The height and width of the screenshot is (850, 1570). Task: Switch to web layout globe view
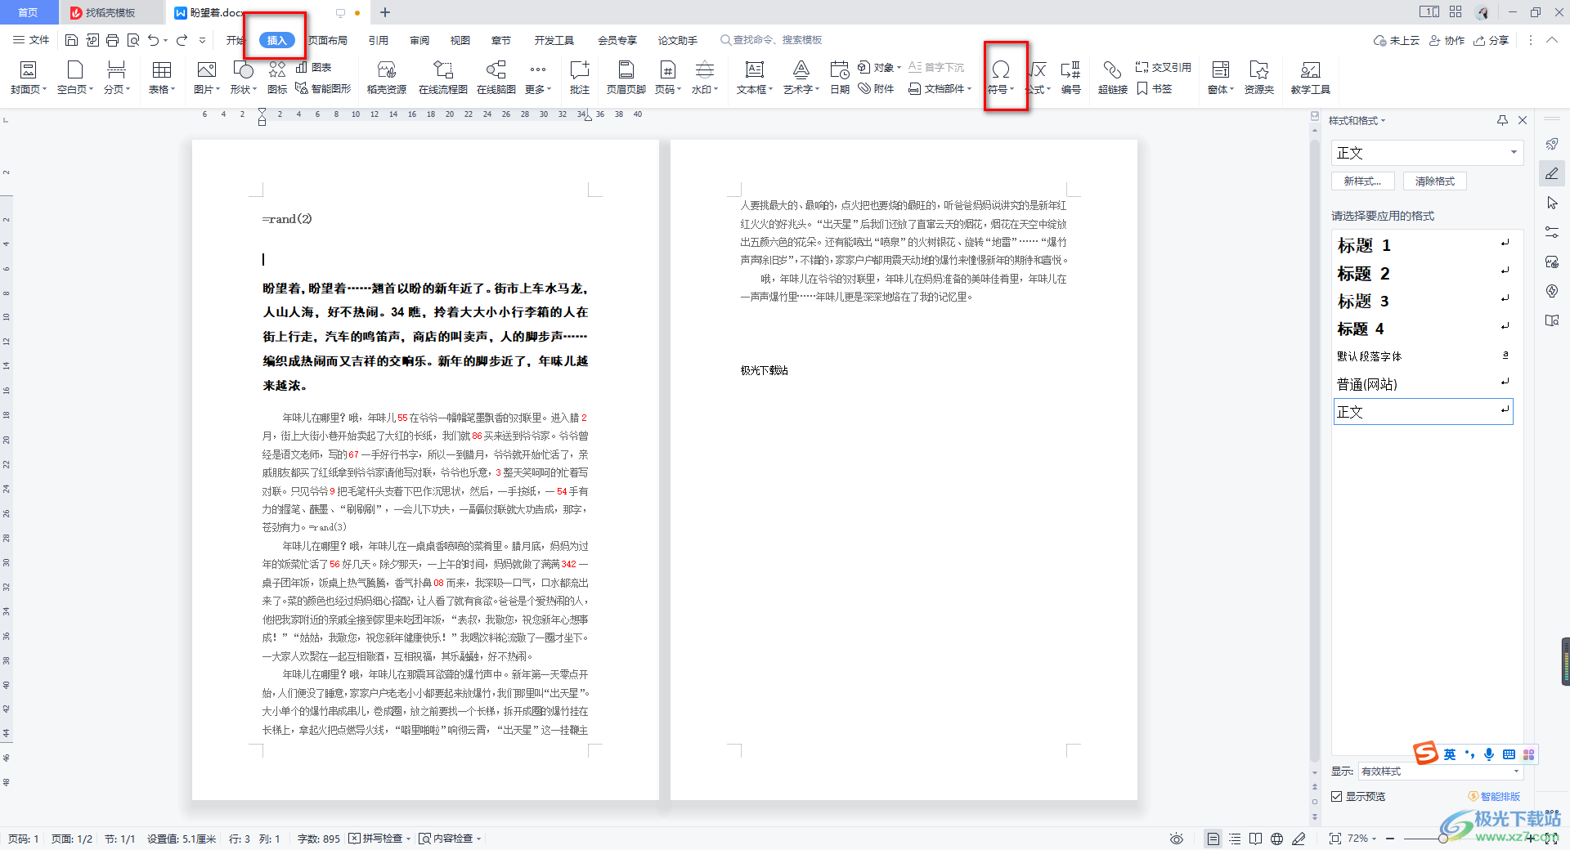tap(1276, 839)
